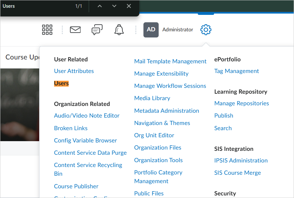Click the Admin Tools gear icon

(206, 29)
